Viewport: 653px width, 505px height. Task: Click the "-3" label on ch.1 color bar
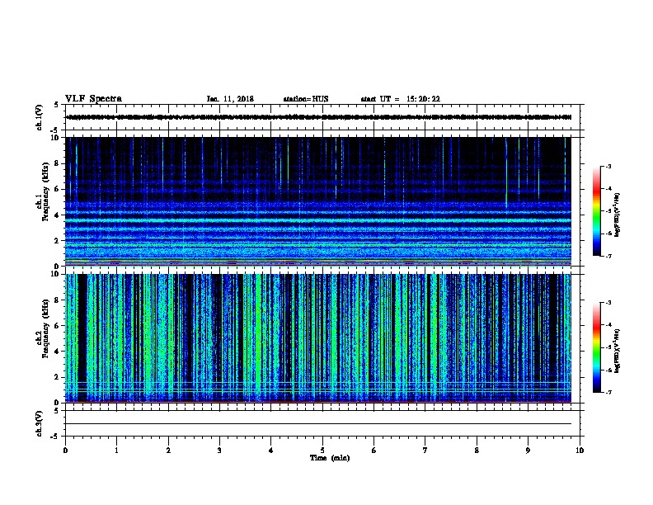[x=608, y=166]
